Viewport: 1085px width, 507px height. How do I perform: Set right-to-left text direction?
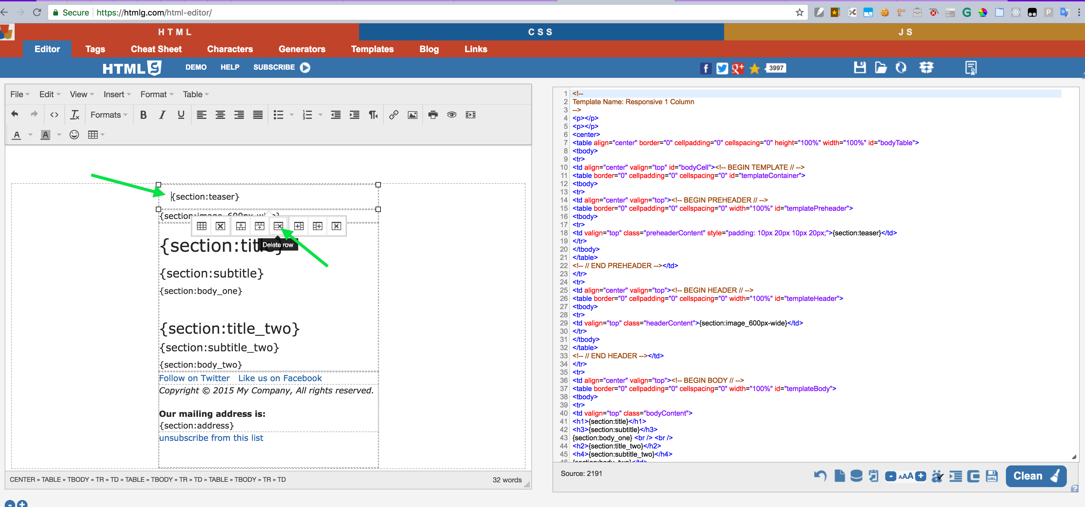[373, 114]
